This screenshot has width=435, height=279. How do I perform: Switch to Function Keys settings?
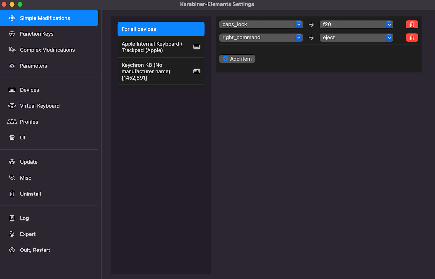click(x=49, y=34)
